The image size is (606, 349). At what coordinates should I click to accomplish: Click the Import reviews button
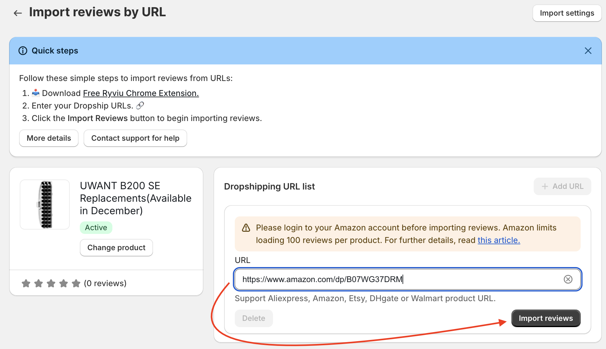(x=546, y=318)
